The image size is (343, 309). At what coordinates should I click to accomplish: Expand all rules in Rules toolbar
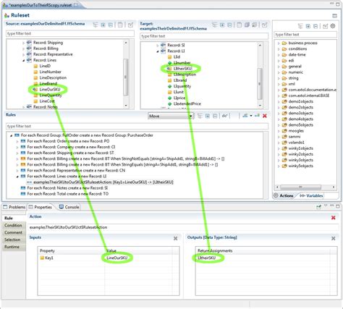[208, 116]
